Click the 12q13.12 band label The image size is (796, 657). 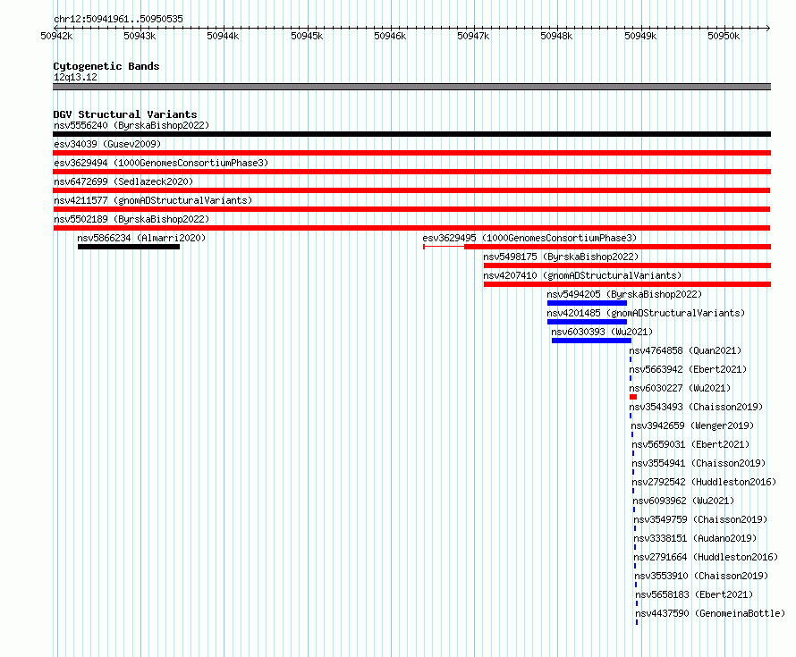pyautogui.click(x=75, y=77)
